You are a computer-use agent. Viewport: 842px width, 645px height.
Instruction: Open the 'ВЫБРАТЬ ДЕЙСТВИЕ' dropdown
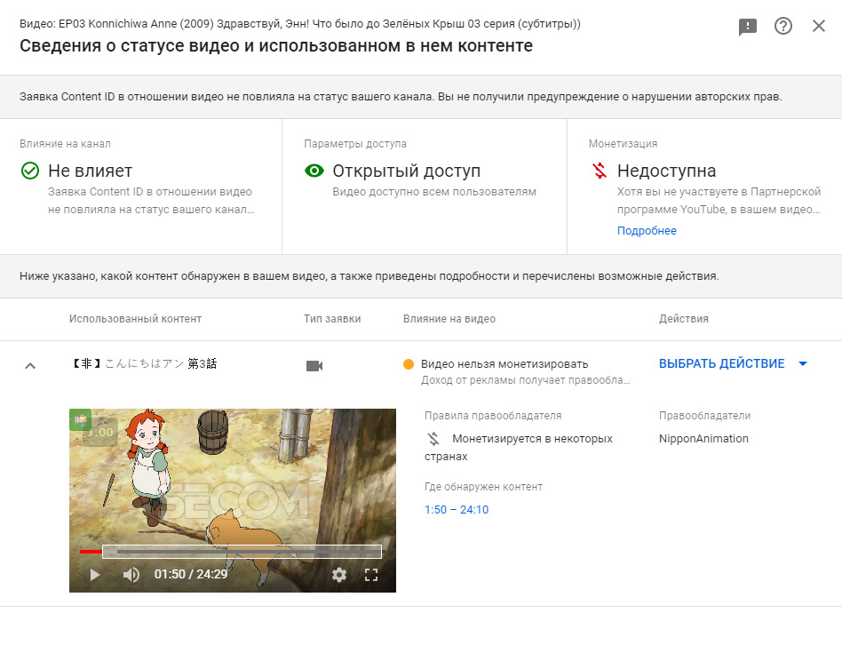point(721,363)
